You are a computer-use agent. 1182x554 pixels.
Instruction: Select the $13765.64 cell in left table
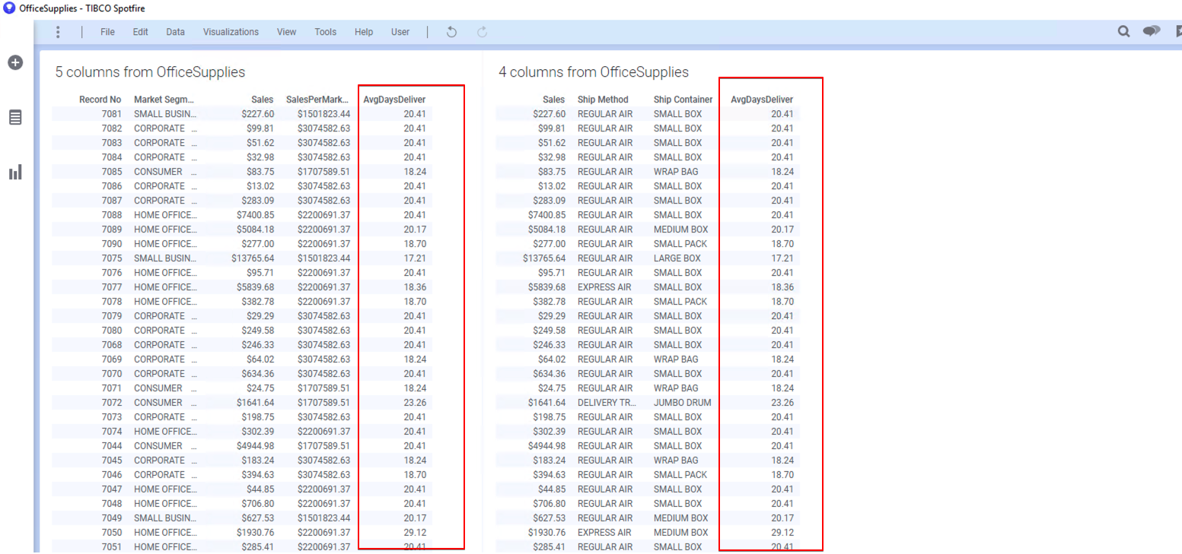point(253,258)
